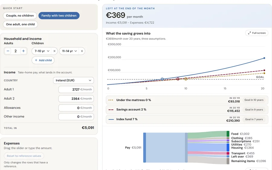
Task: Click the blue Housing segment in flow chart
Action: click(x=228, y=147)
